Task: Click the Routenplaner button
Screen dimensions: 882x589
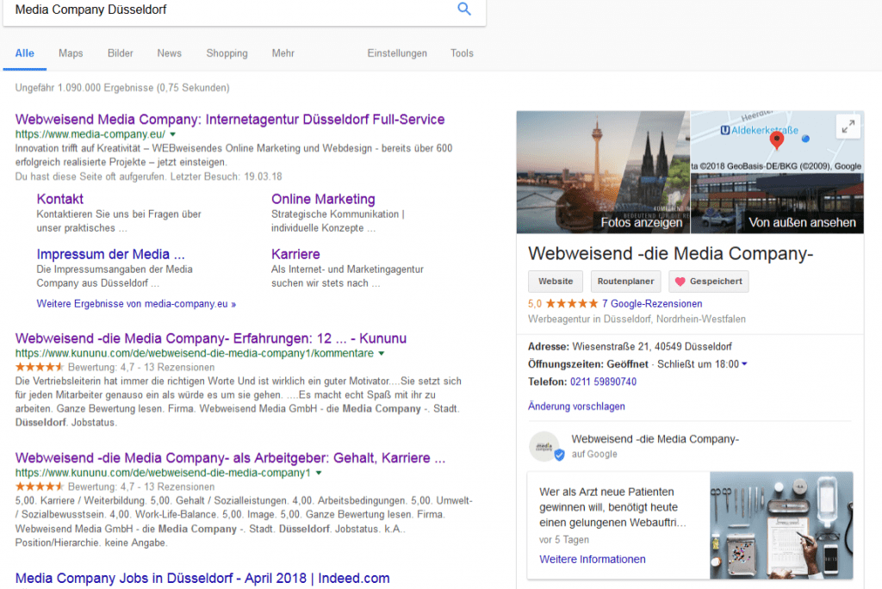Action: coord(625,282)
